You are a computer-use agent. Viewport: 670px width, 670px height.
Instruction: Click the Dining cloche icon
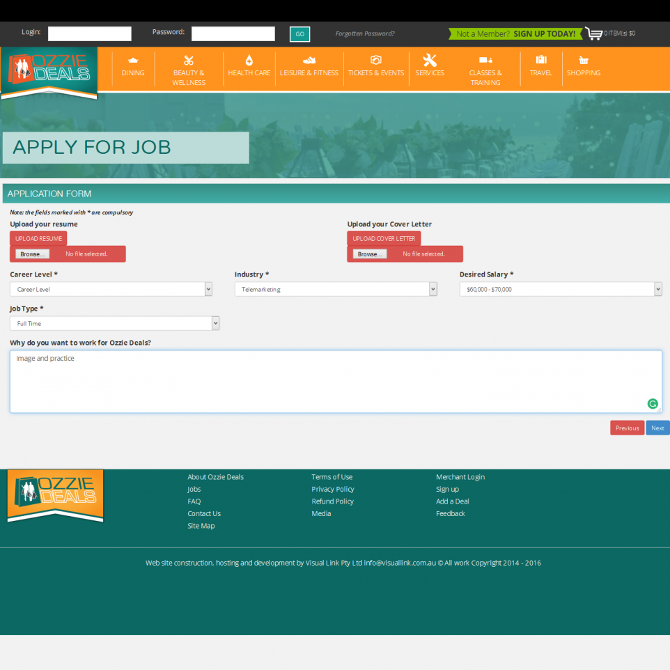133,61
